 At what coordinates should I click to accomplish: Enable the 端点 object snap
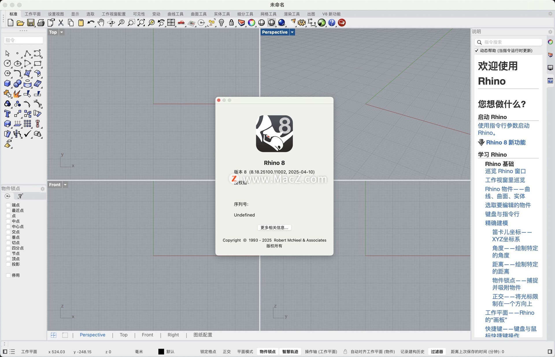click(8, 205)
